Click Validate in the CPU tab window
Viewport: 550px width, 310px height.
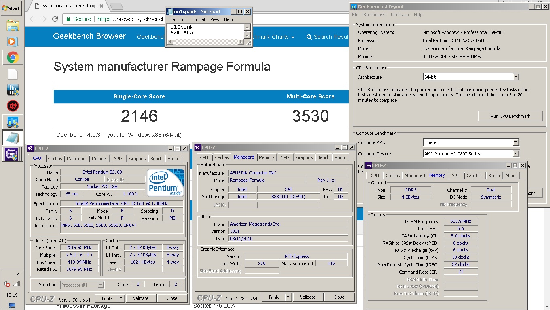pyautogui.click(x=141, y=298)
